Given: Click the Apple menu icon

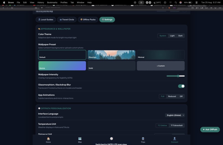Looking at the screenshot, I should tap(4, 2).
